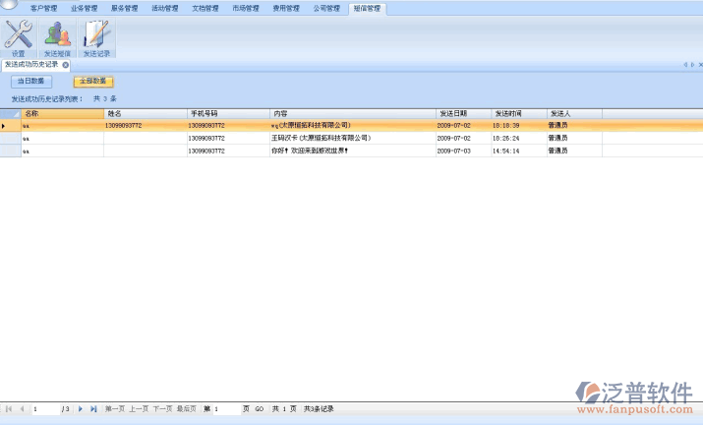
Task: Switch to 客户管理 menu tab
Action: coord(44,8)
